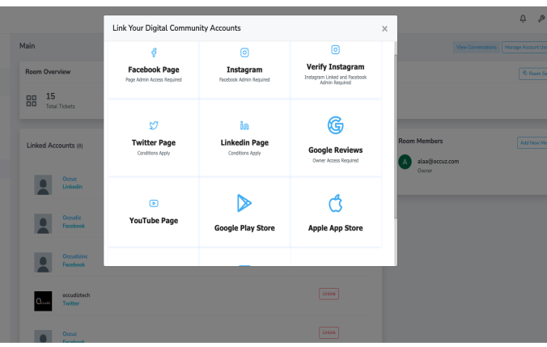Open the notifications bell icon
The width and height of the screenshot is (547, 347).
[x=522, y=18]
